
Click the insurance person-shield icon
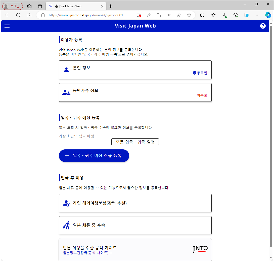click(67, 203)
